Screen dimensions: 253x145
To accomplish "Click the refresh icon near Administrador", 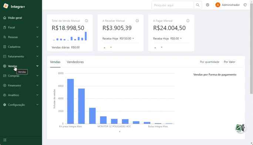I will coord(245,5).
